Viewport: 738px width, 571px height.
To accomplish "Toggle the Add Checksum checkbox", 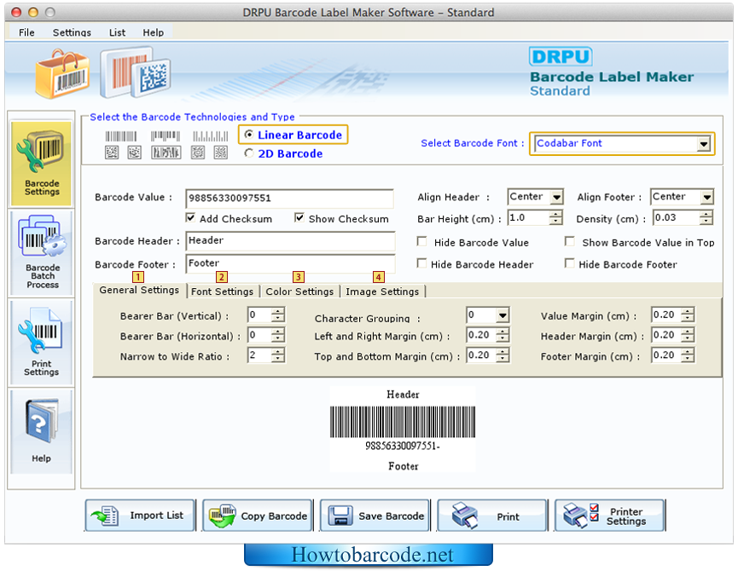I will coord(190,218).
